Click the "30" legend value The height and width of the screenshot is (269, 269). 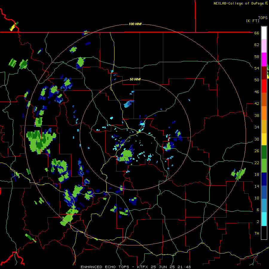[x=257, y=139]
